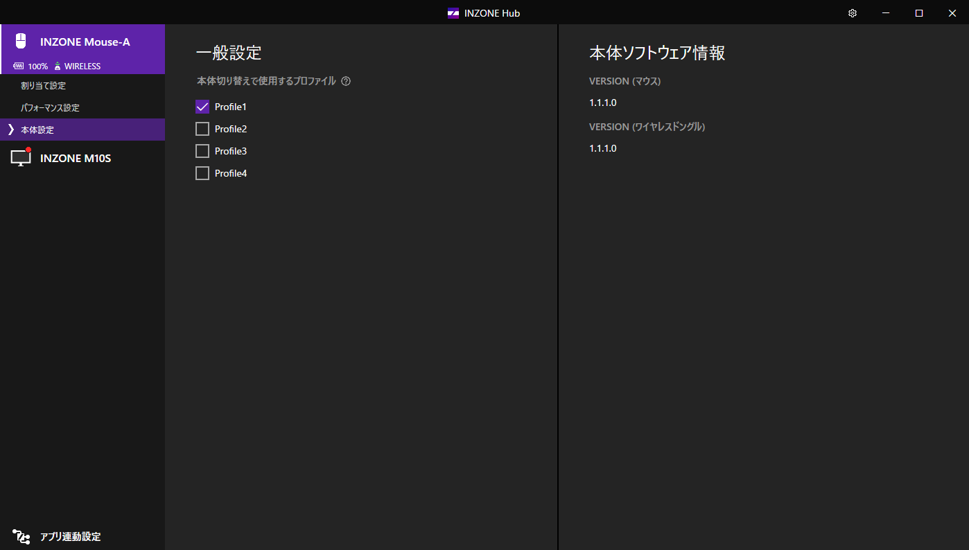Click the wireless connection icon beside WIRELESS
The height and width of the screenshot is (550, 969).
click(x=58, y=66)
